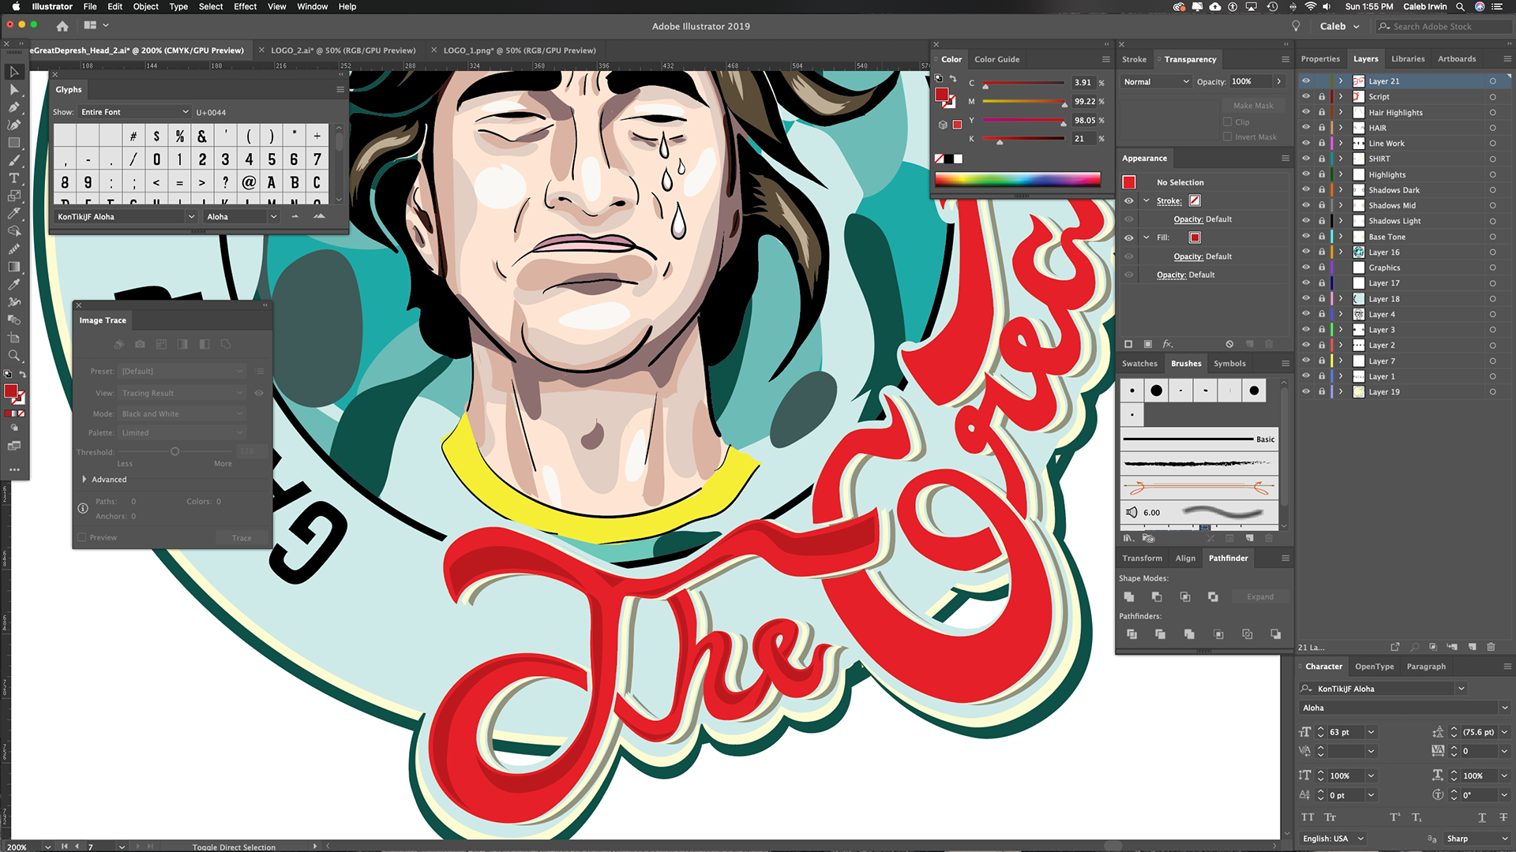Image resolution: width=1516 pixels, height=852 pixels.
Task: Open the Effect menu
Action: (245, 6)
